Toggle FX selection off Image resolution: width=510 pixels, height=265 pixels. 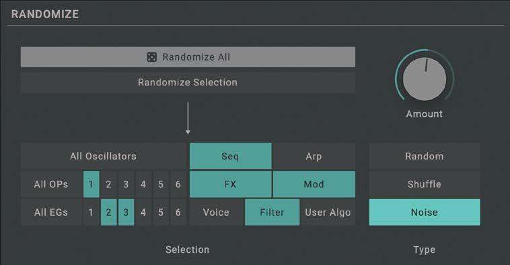pos(231,184)
